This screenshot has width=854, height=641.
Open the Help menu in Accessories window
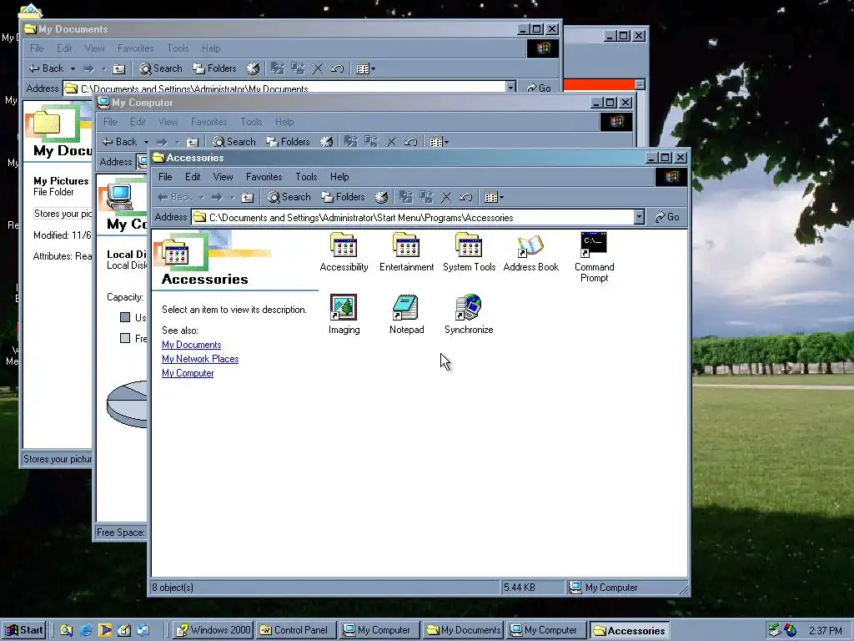click(x=339, y=177)
